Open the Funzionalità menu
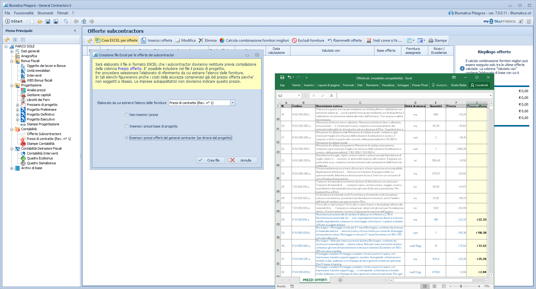The width and height of the screenshot is (536, 289). (x=23, y=13)
